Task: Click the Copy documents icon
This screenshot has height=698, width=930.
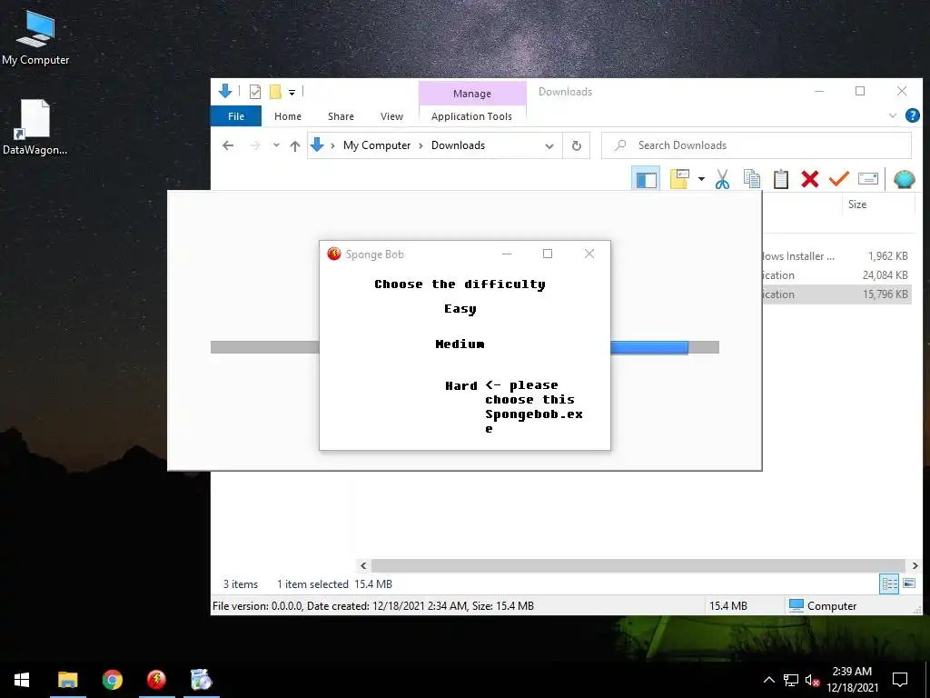Action: pos(751,179)
